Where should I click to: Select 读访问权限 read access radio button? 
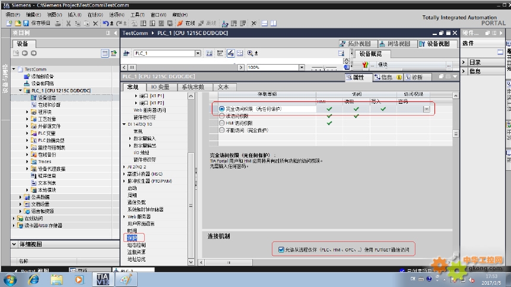click(x=221, y=116)
